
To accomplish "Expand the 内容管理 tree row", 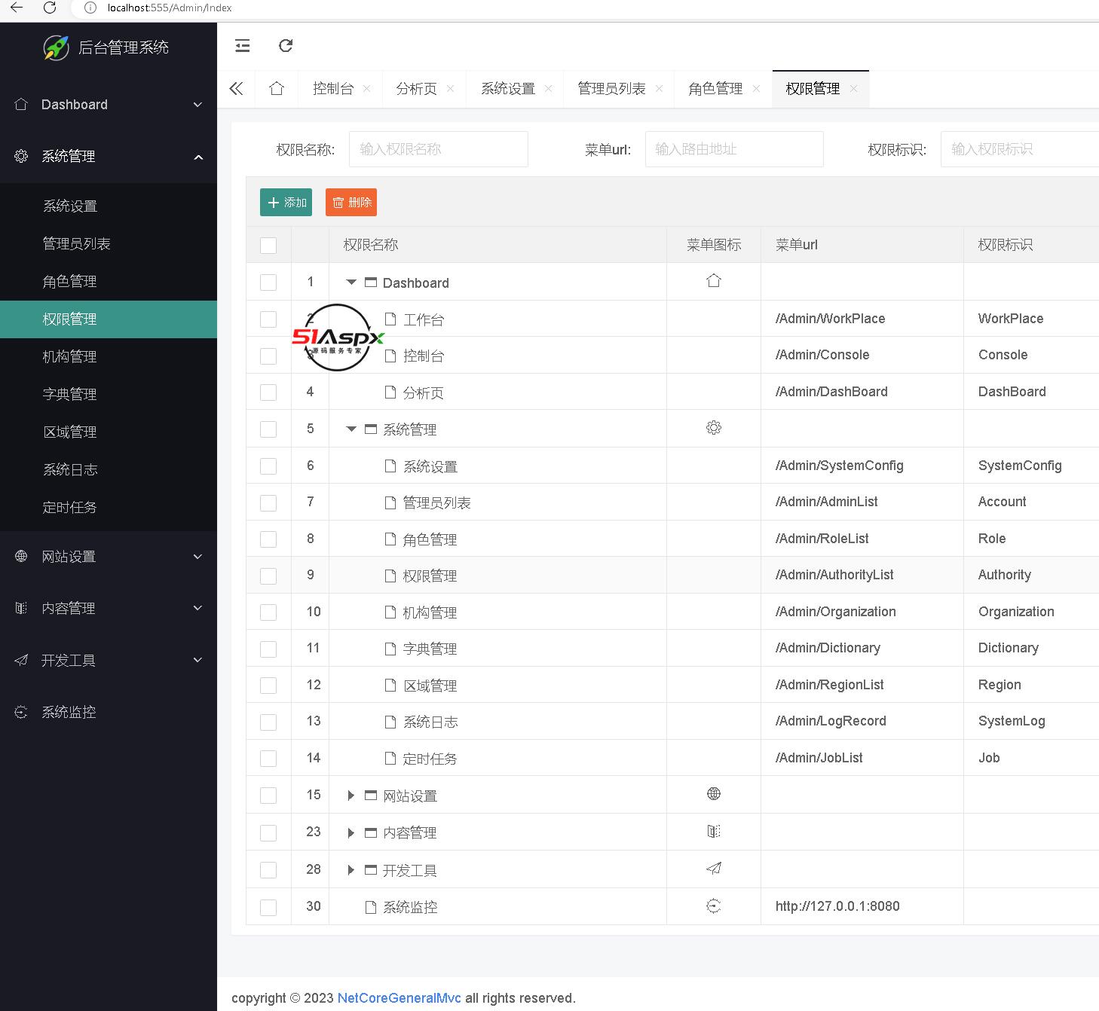I will coord(351,832).
